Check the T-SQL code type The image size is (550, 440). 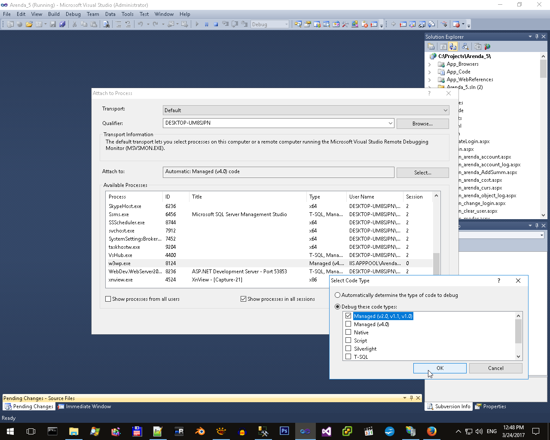coord(348,357)
